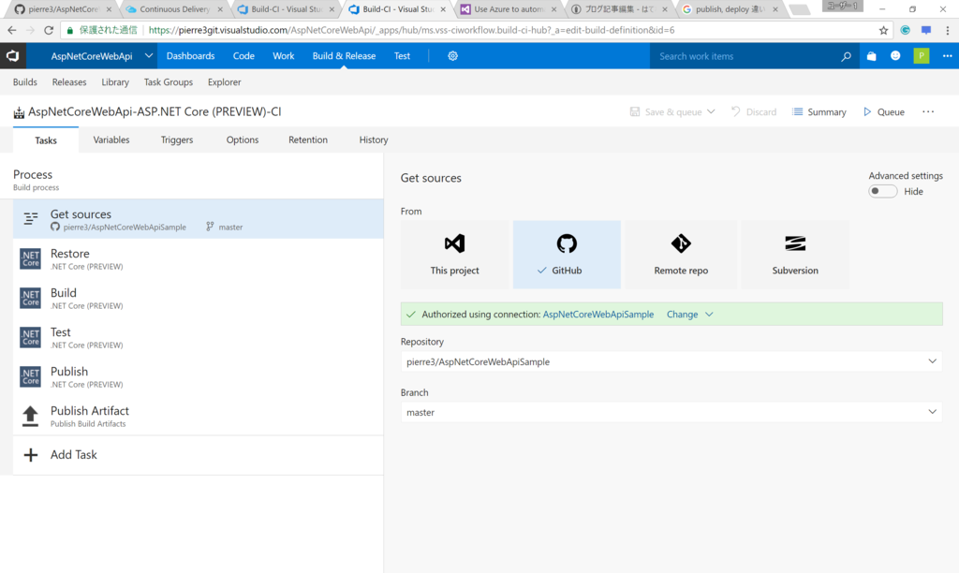Screen dimensions: 959x573
Task: Open the user profile avatar P
Action: coord(922,55)
